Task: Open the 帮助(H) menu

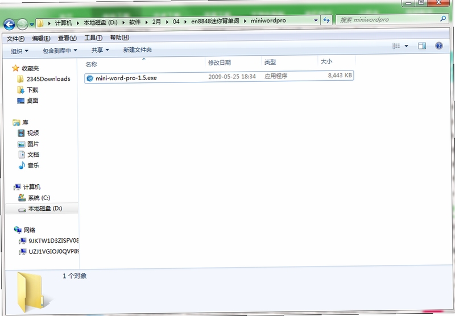Action: [x=119, y=38]
